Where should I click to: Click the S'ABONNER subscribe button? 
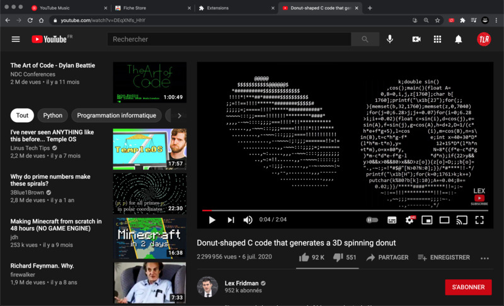[468, 287]
